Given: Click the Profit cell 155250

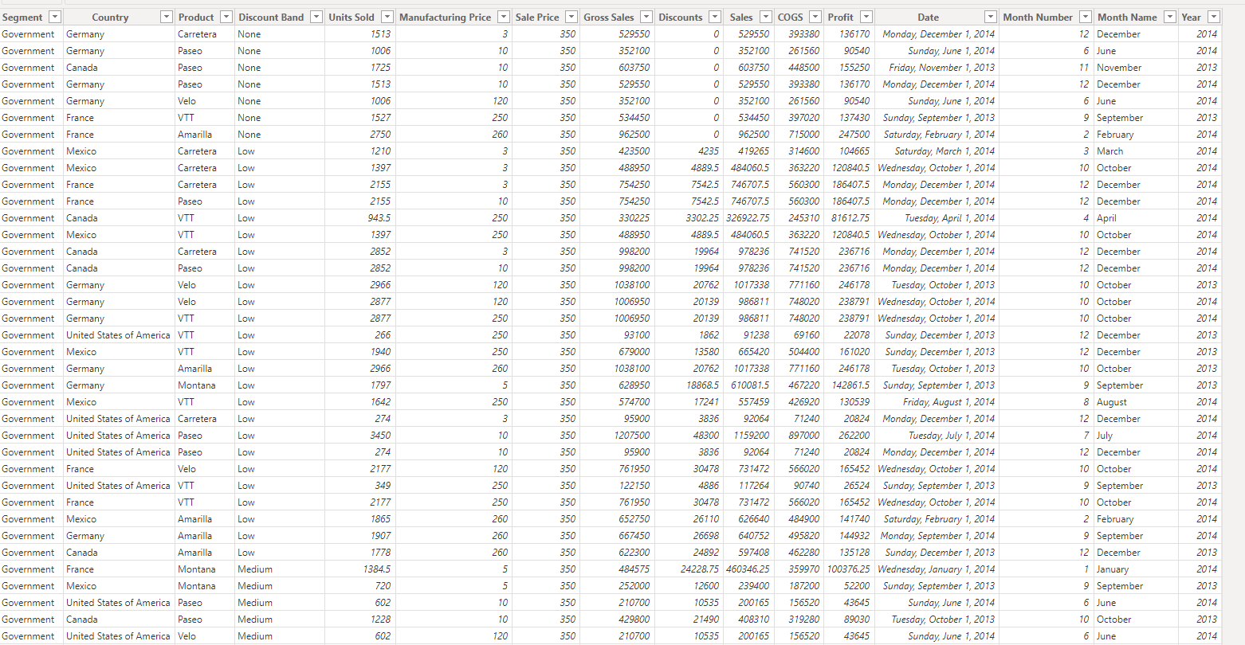Looking at the screenshot, I should pos(854,68).
